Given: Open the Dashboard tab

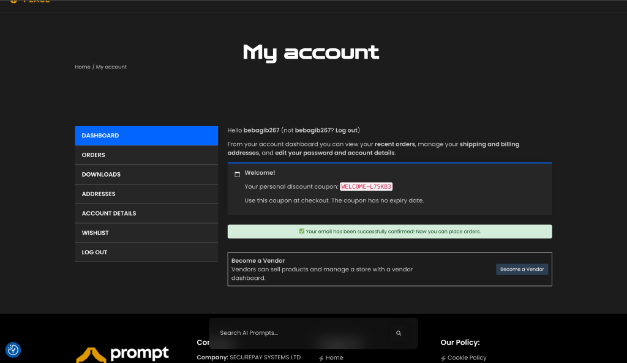Looking at the screenshot, I should tap(146, 136).
